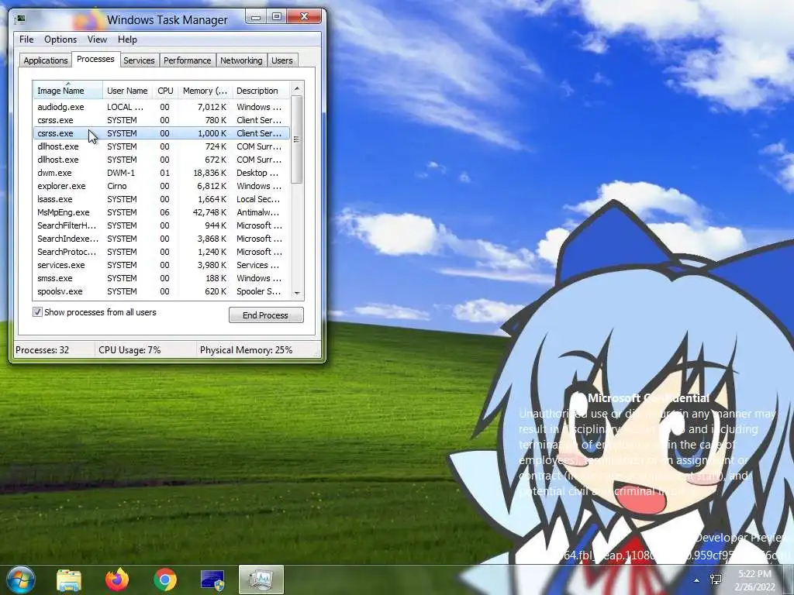Switch to the Services tab
Image resolution: width=794 pixels, height=595 pixels.
click(140, 60)
